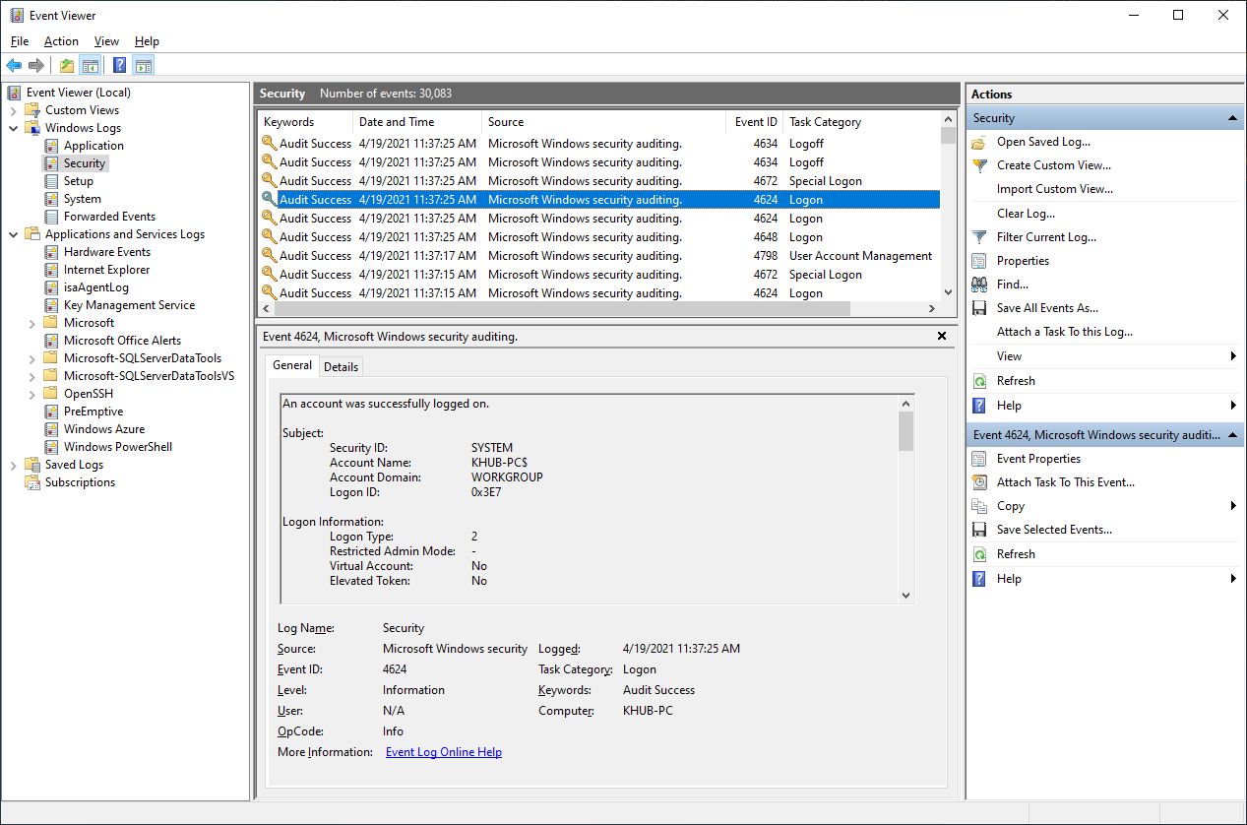
Task: Select Find in the Actions pane
Action: (1011, 284)
